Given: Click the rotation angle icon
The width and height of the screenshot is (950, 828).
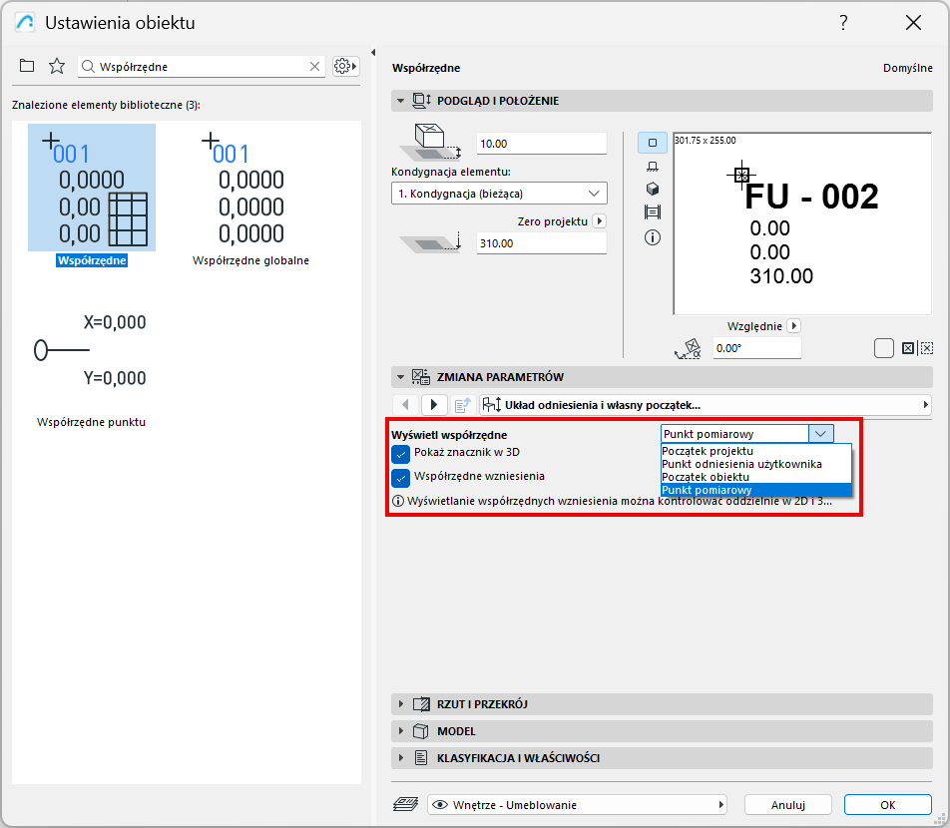Looking at the screenshot, I should coord(688,349).
